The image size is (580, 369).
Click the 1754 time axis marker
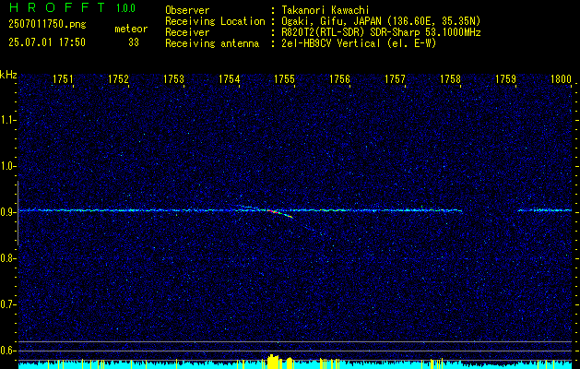pos(230,79)
